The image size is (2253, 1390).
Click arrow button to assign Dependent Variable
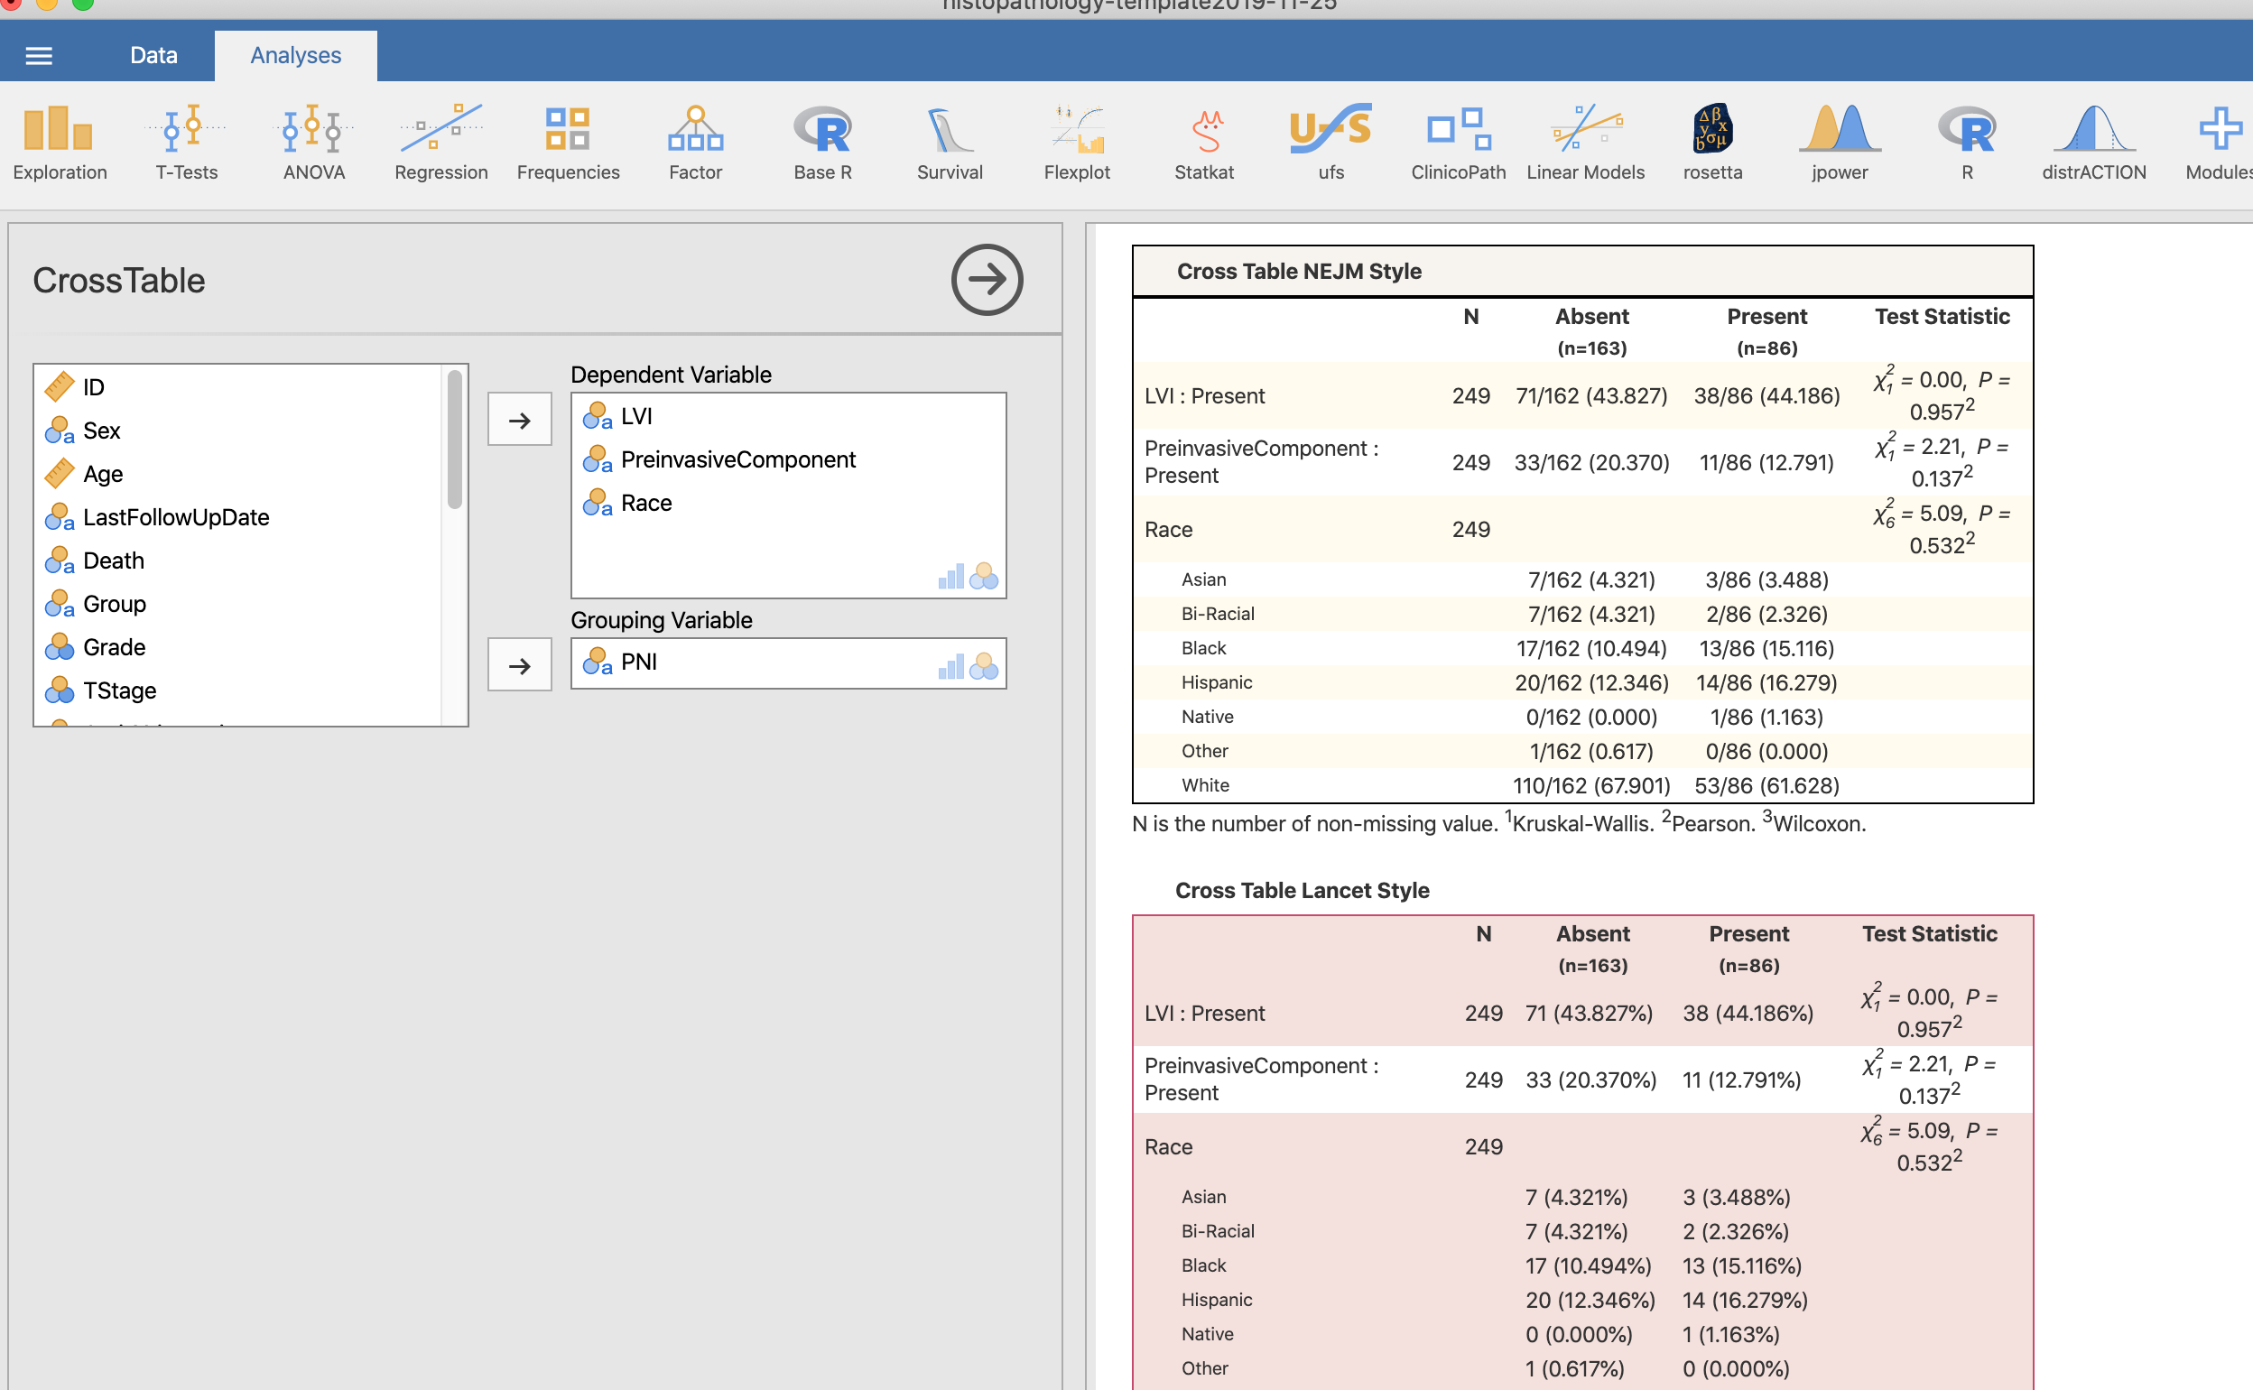pos(519,420)
